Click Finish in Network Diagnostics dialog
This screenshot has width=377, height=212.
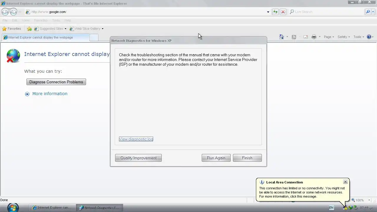pos(247,158)
